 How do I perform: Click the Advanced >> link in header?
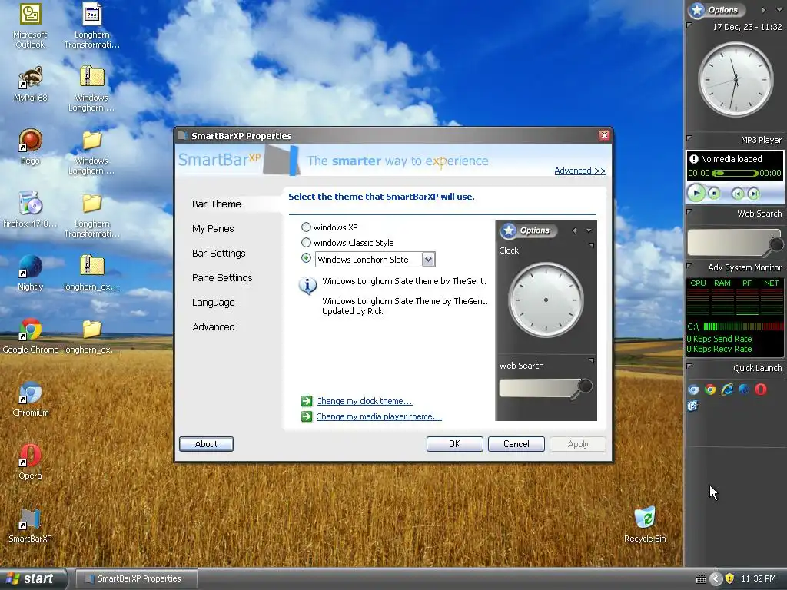(579, 171)
